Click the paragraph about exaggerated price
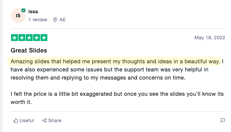 point(117,98)
